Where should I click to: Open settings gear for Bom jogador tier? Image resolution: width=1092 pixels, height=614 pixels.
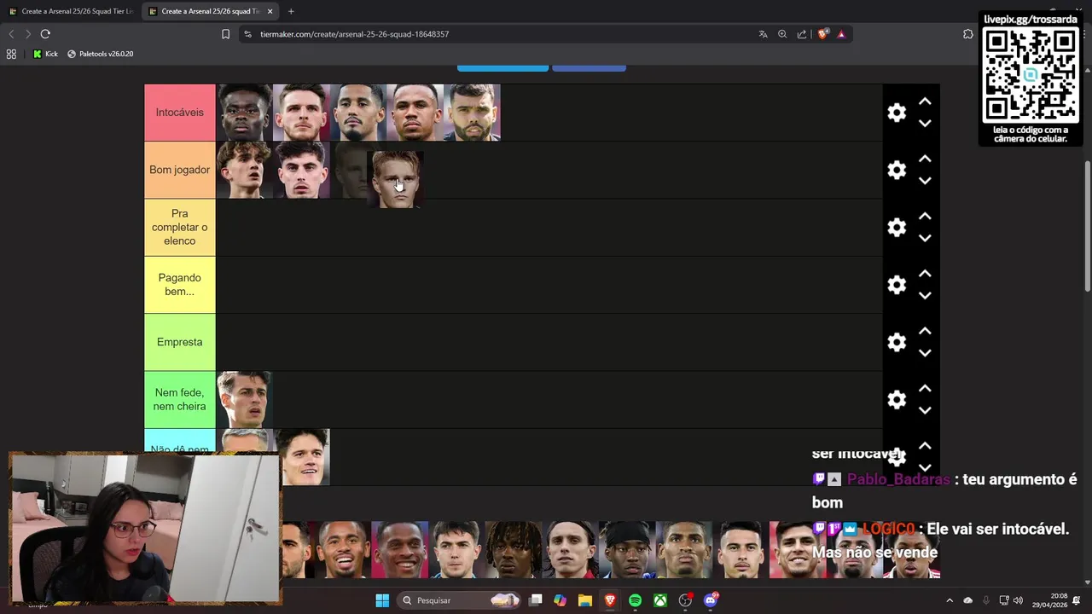(897, 170)
